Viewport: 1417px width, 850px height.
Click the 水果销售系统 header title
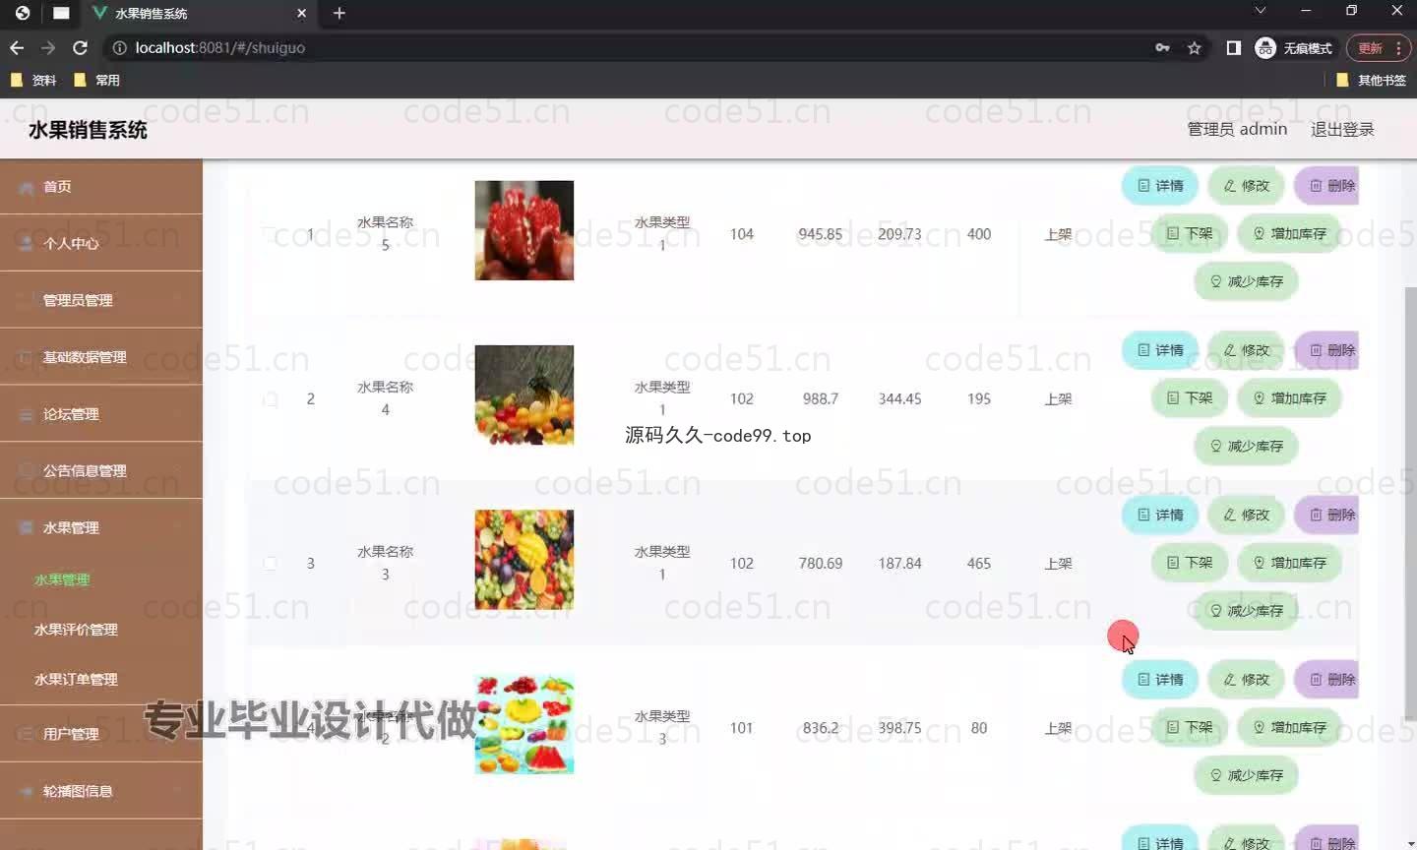point(88,130)
